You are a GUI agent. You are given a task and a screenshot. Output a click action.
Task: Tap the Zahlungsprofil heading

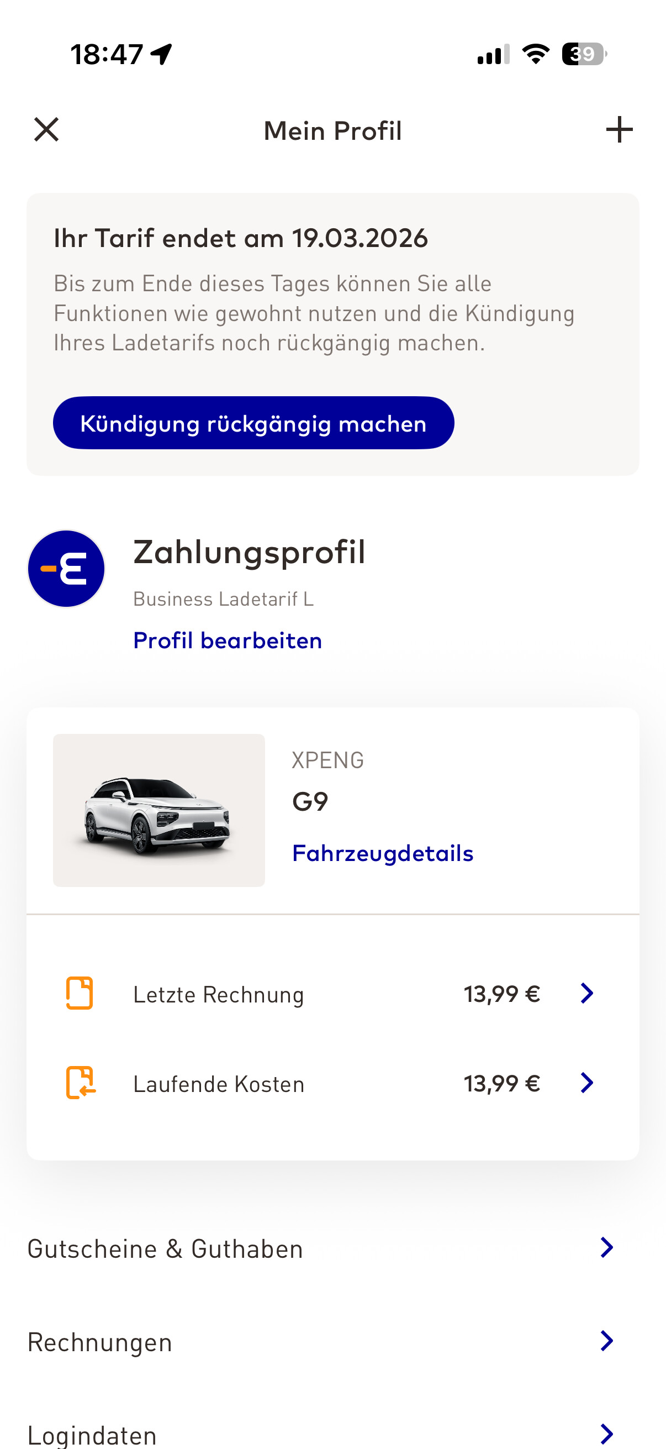[x=249, y=552]
